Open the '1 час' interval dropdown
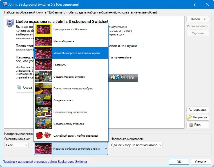214x167 pixels. point(17,145)
